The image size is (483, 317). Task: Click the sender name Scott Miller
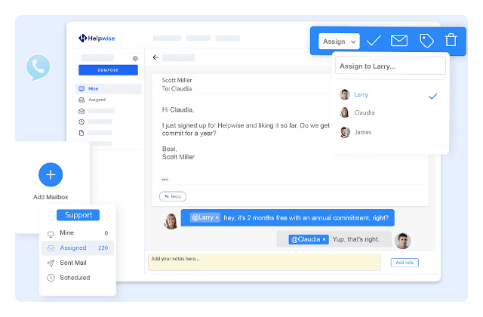(x=177, y=81)
